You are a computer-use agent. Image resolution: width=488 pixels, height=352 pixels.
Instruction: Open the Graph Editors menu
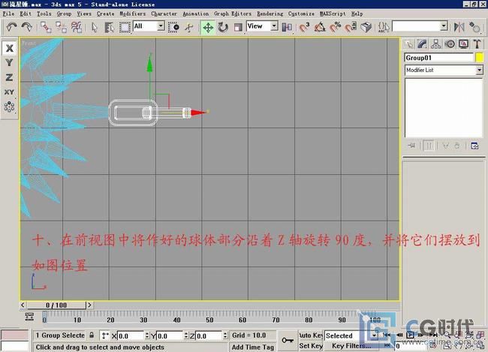[x=233, y=14]
